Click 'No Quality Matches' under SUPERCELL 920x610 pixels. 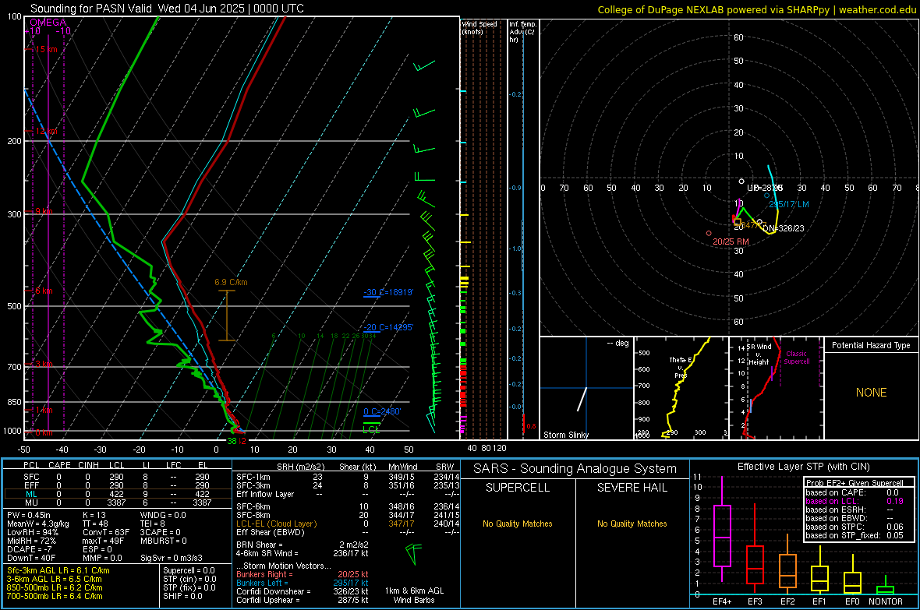(518, 524)
